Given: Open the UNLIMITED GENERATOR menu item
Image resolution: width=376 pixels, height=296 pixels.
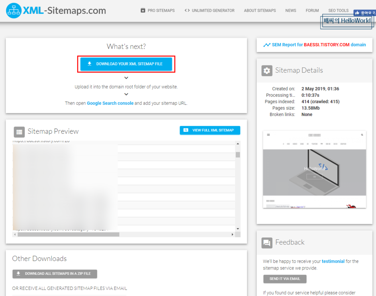Looking at the screenshot, I should (x=210, y=10).
